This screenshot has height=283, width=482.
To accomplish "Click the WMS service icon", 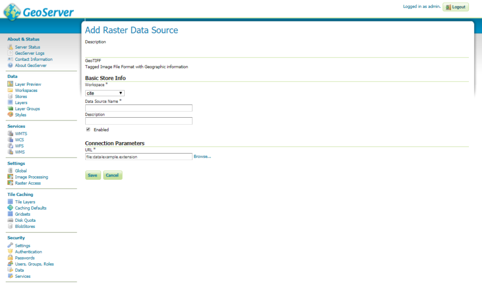I will click(x=10, y=152).
